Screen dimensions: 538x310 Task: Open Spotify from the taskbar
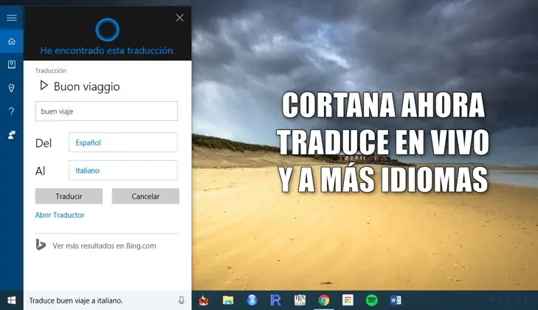(372, 300)
